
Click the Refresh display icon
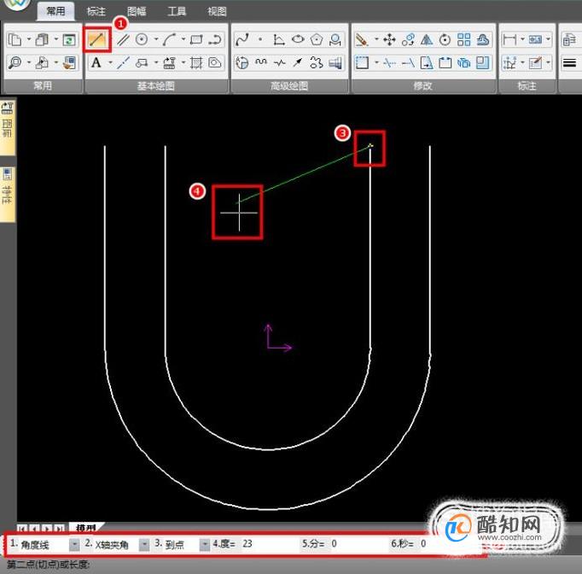coord(69,39)
